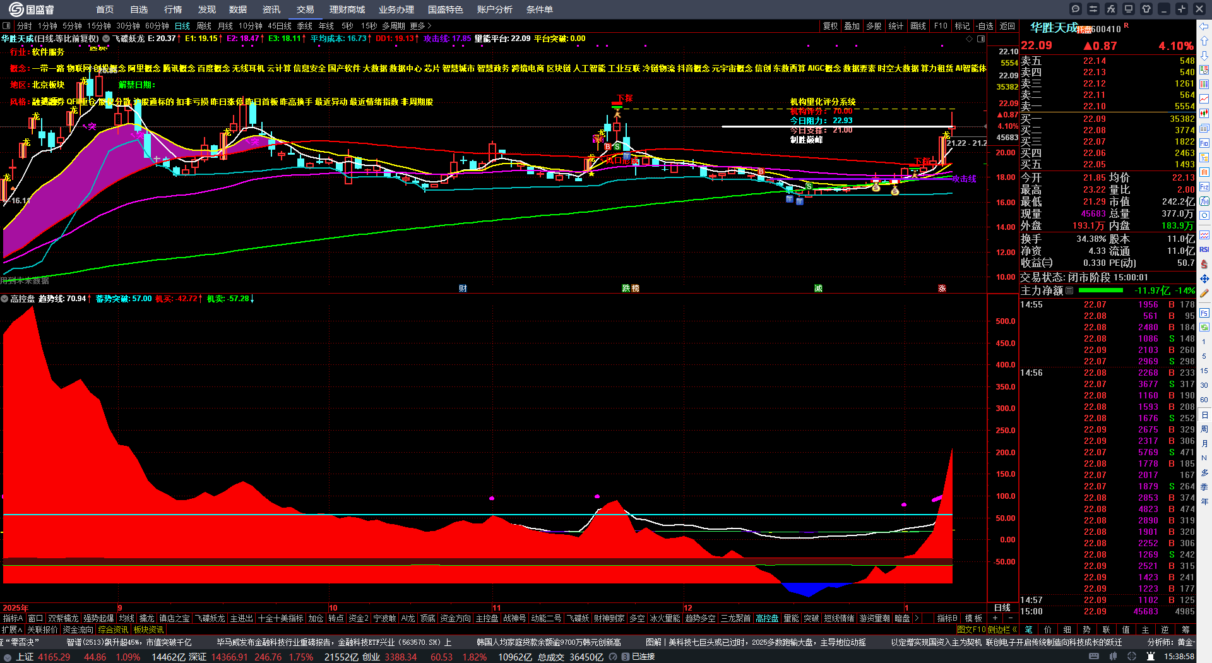This screenshot has height=663, width=1212.
Task: Toggle the -自选 watchlist option
Action: (985, 26)
